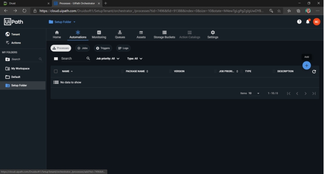Click the browser forward arrow

pos(15,11)
